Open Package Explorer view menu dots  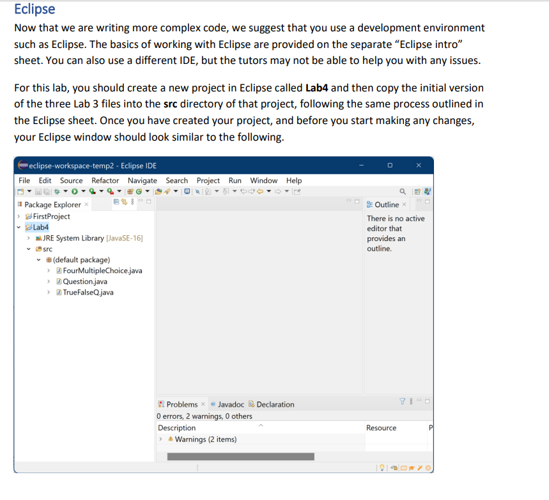point(132,201)
